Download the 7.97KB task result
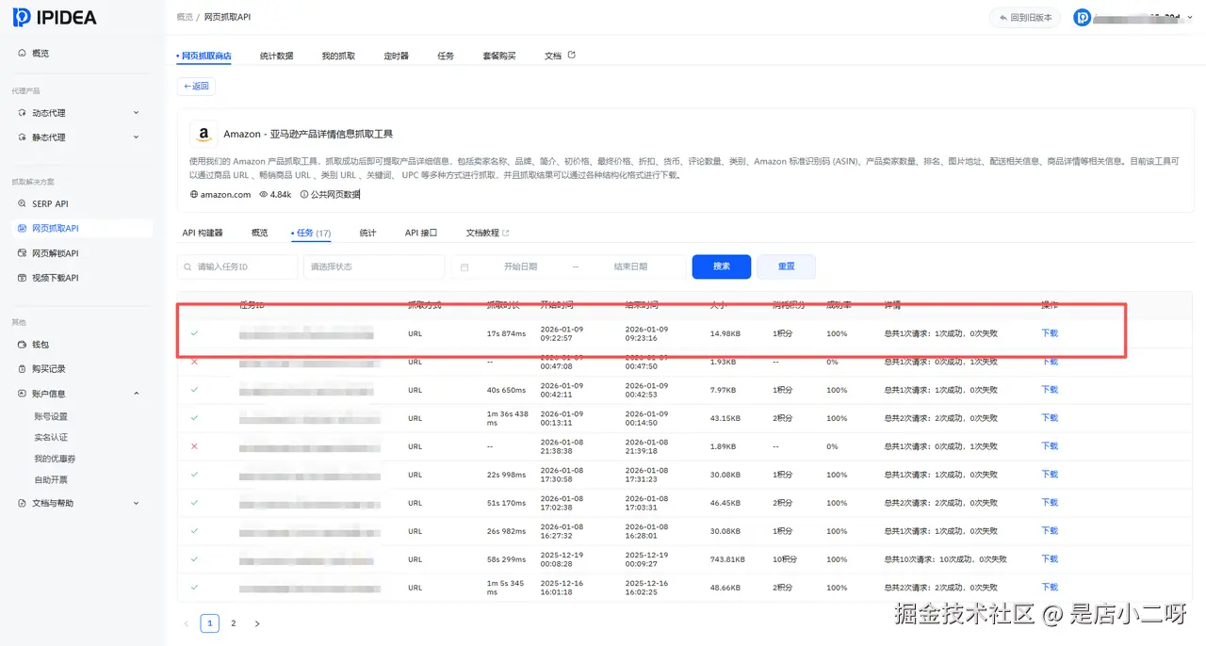Screen dimensions: 1206x646 (x=1050, y=390)
